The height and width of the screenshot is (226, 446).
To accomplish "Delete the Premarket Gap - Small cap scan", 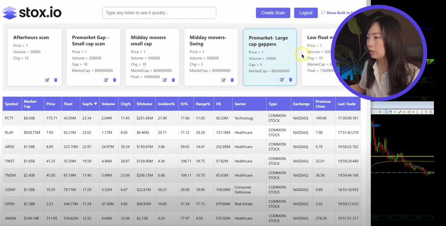I will coord(115,80).
